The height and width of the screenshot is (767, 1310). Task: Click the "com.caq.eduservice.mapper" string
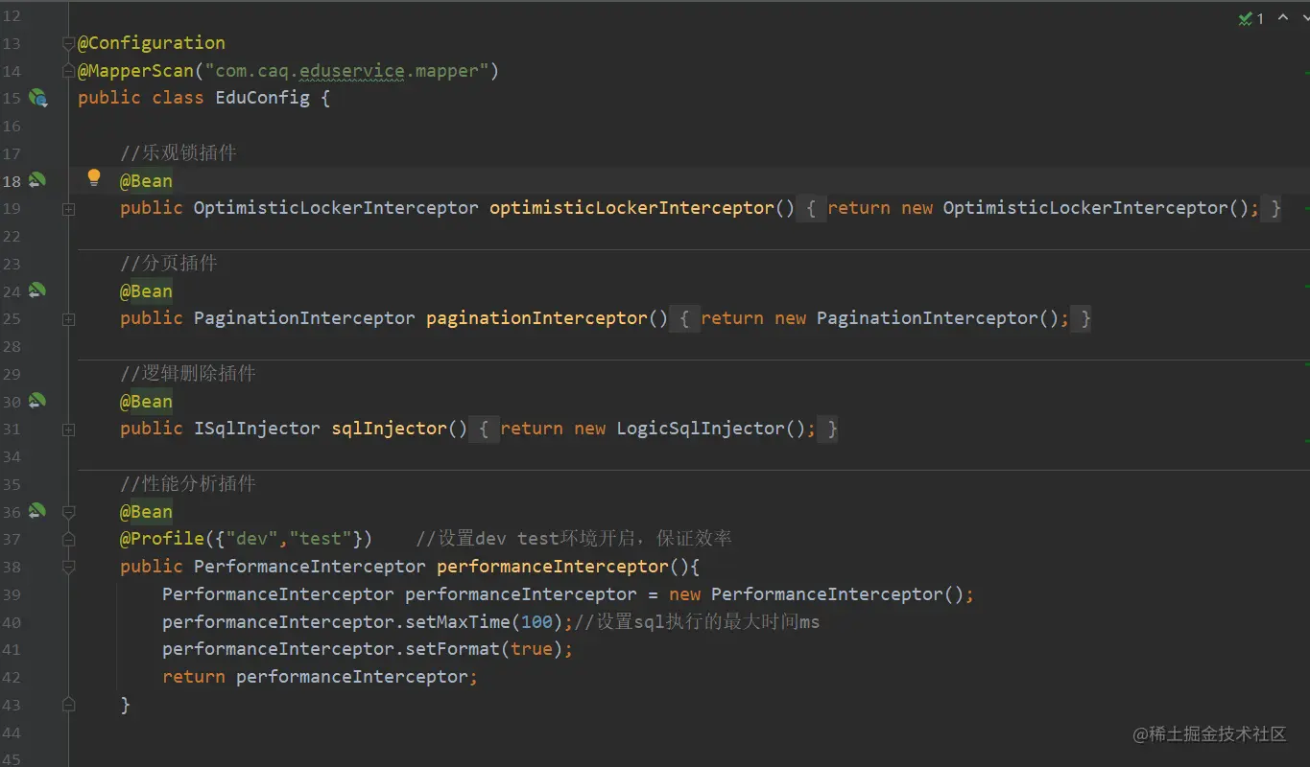pos(346,71)
